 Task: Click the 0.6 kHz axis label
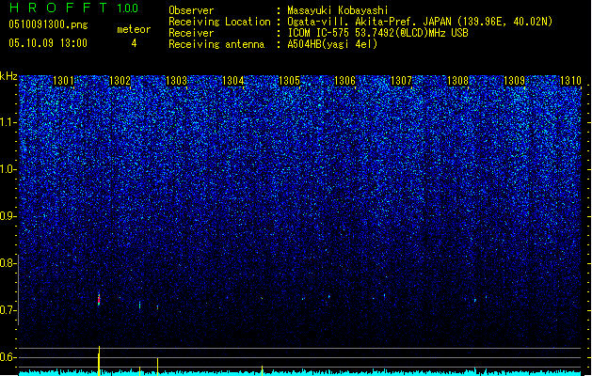tap(8, 357)
